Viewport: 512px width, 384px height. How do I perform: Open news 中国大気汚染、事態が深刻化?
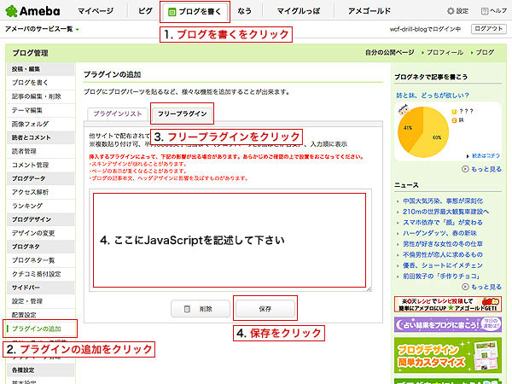(x=443, y=201)
